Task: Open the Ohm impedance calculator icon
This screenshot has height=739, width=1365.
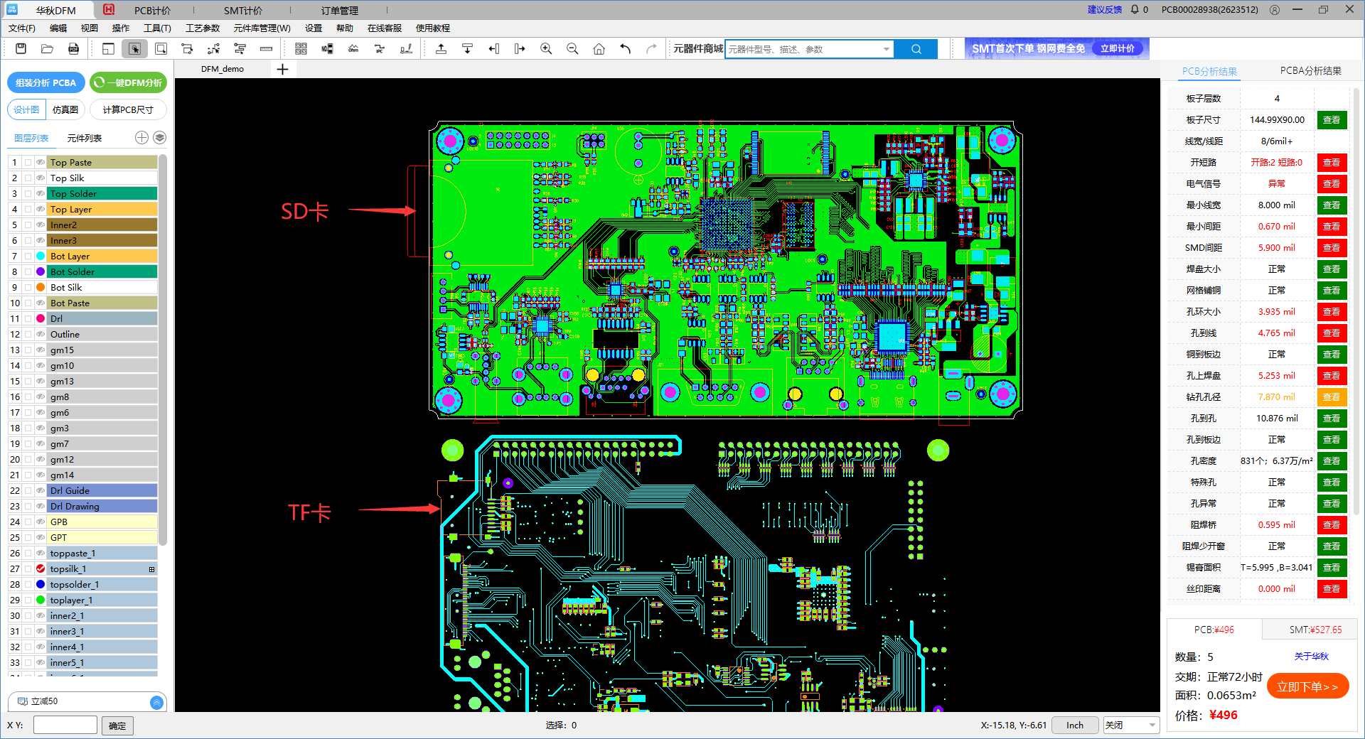Action: click(353, 48)
